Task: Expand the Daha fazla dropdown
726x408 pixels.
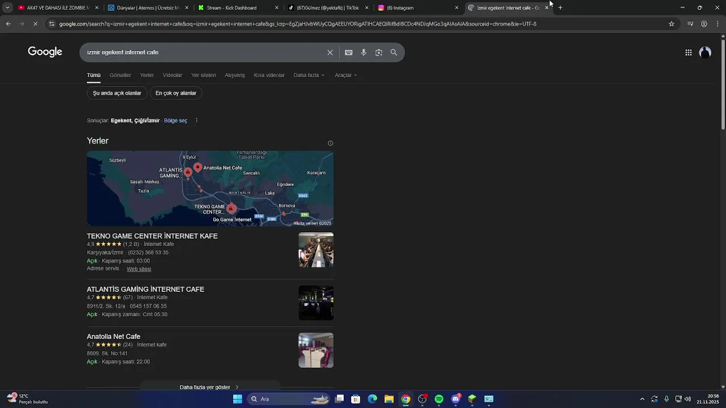Action: 309,75
